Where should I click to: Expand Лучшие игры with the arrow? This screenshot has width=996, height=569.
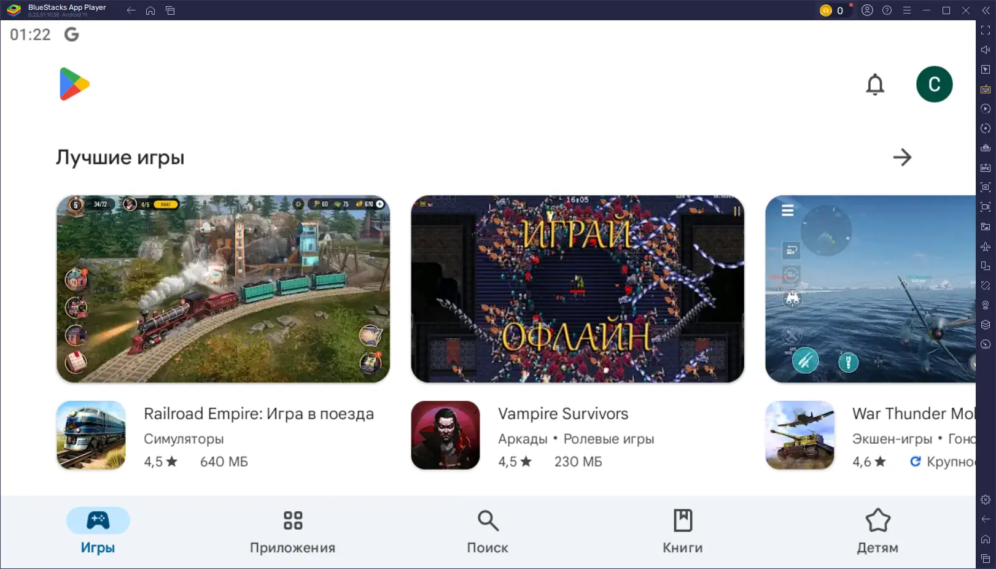click(x=902, y=157)
